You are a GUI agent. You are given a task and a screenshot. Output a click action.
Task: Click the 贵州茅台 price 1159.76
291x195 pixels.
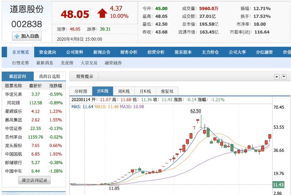tap(35, 137)
